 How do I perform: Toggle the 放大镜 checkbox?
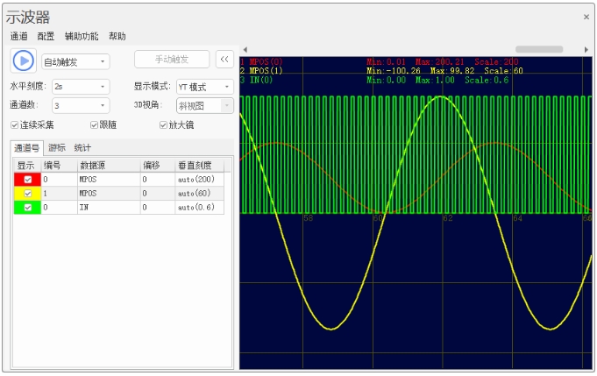[x=163, y=125]
